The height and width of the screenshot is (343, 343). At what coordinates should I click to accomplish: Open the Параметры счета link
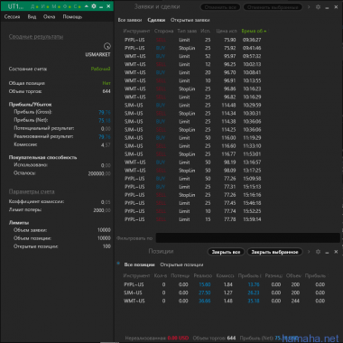pyautogui.click(x=32, y=191)
